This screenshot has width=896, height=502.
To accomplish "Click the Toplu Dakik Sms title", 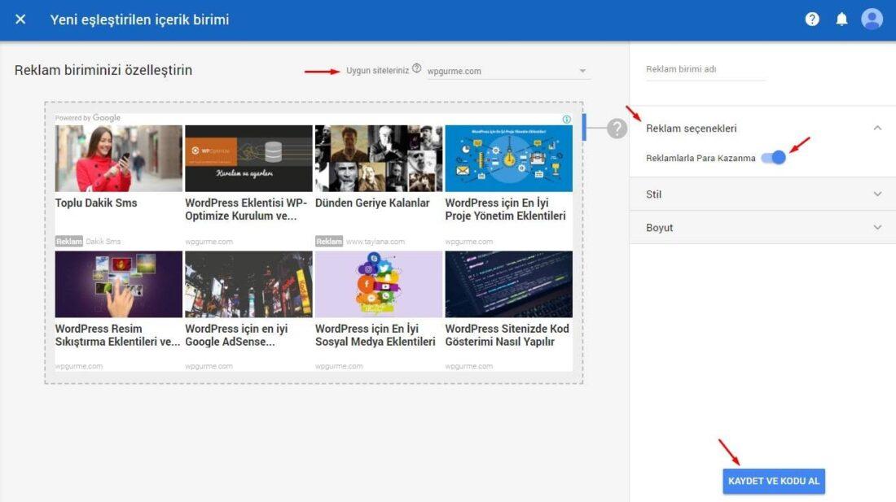I will pos(96,203).
